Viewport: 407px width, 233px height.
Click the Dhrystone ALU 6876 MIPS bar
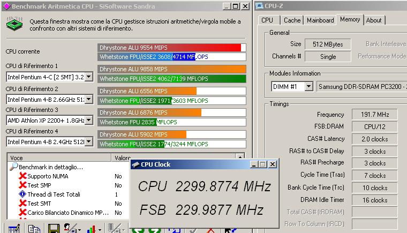click(171, 112)
